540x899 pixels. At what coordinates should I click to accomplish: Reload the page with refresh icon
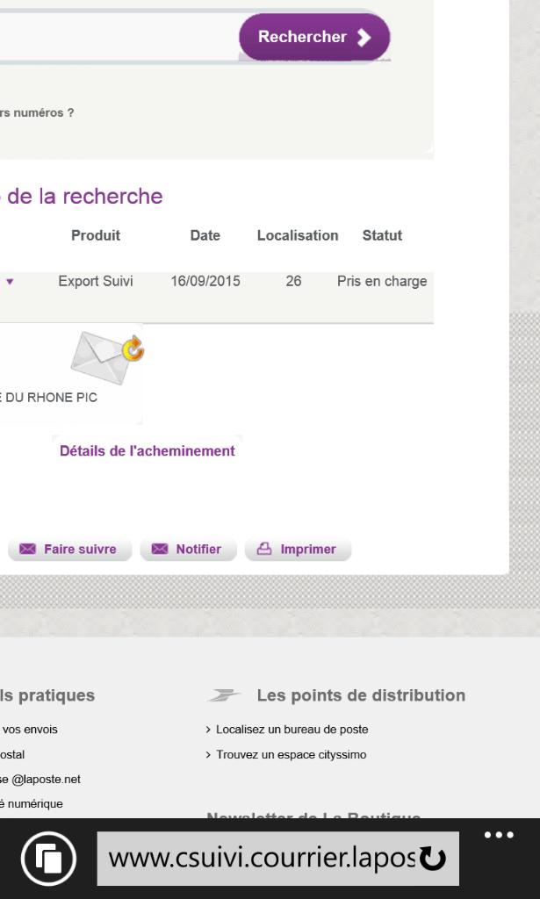point(433,859)
